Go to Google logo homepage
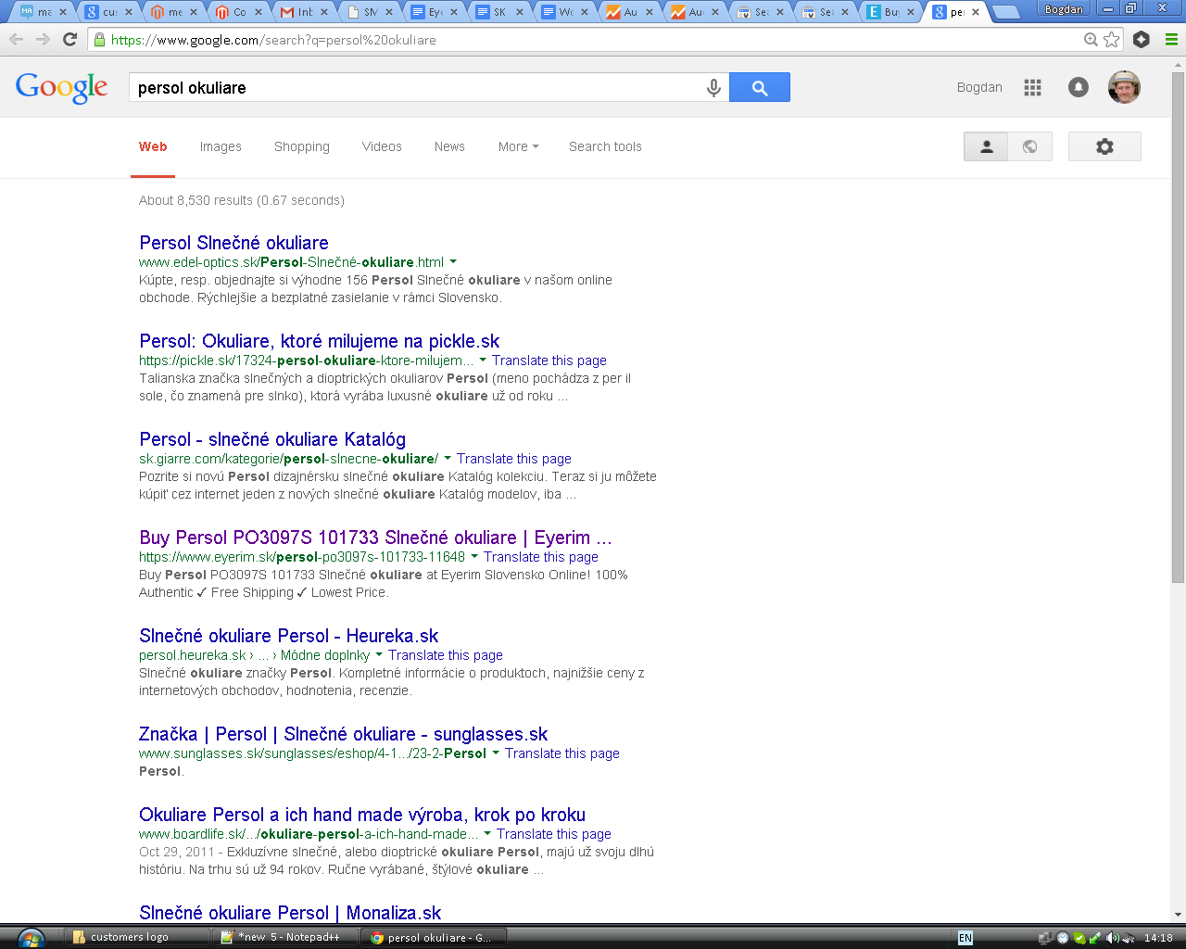Screen dimensions: 1186x949 (61, 87)
